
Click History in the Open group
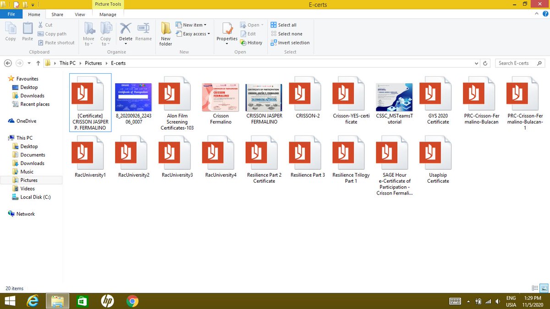click(251, 43)
